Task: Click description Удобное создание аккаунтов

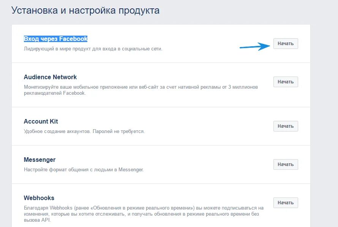Action: tap(84, 132)
